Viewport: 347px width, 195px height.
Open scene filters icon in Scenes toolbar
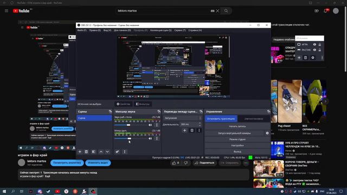coord(94,152)
